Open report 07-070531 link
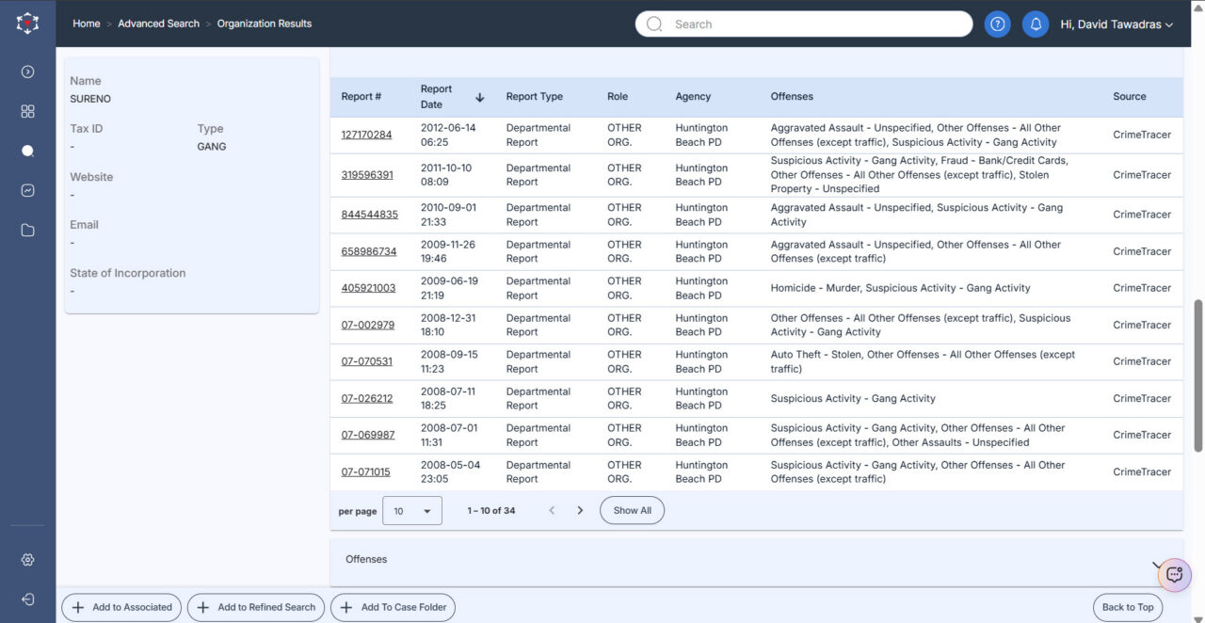Viewport: 1205px width, 623px height. [x=367, y=361]
